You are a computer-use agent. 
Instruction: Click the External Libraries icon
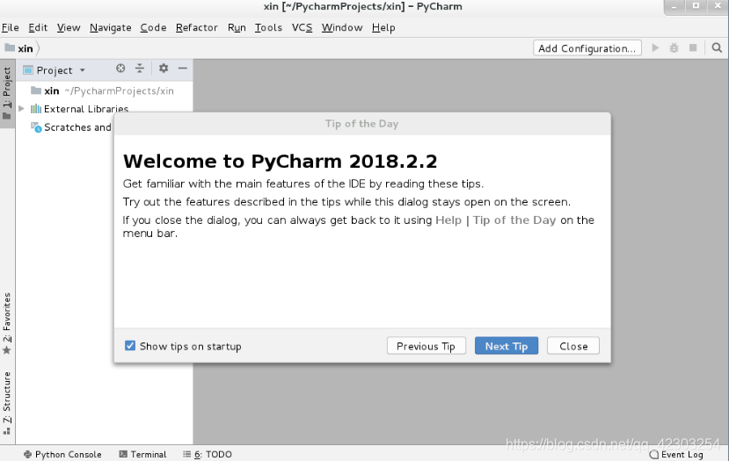point(36,109)
